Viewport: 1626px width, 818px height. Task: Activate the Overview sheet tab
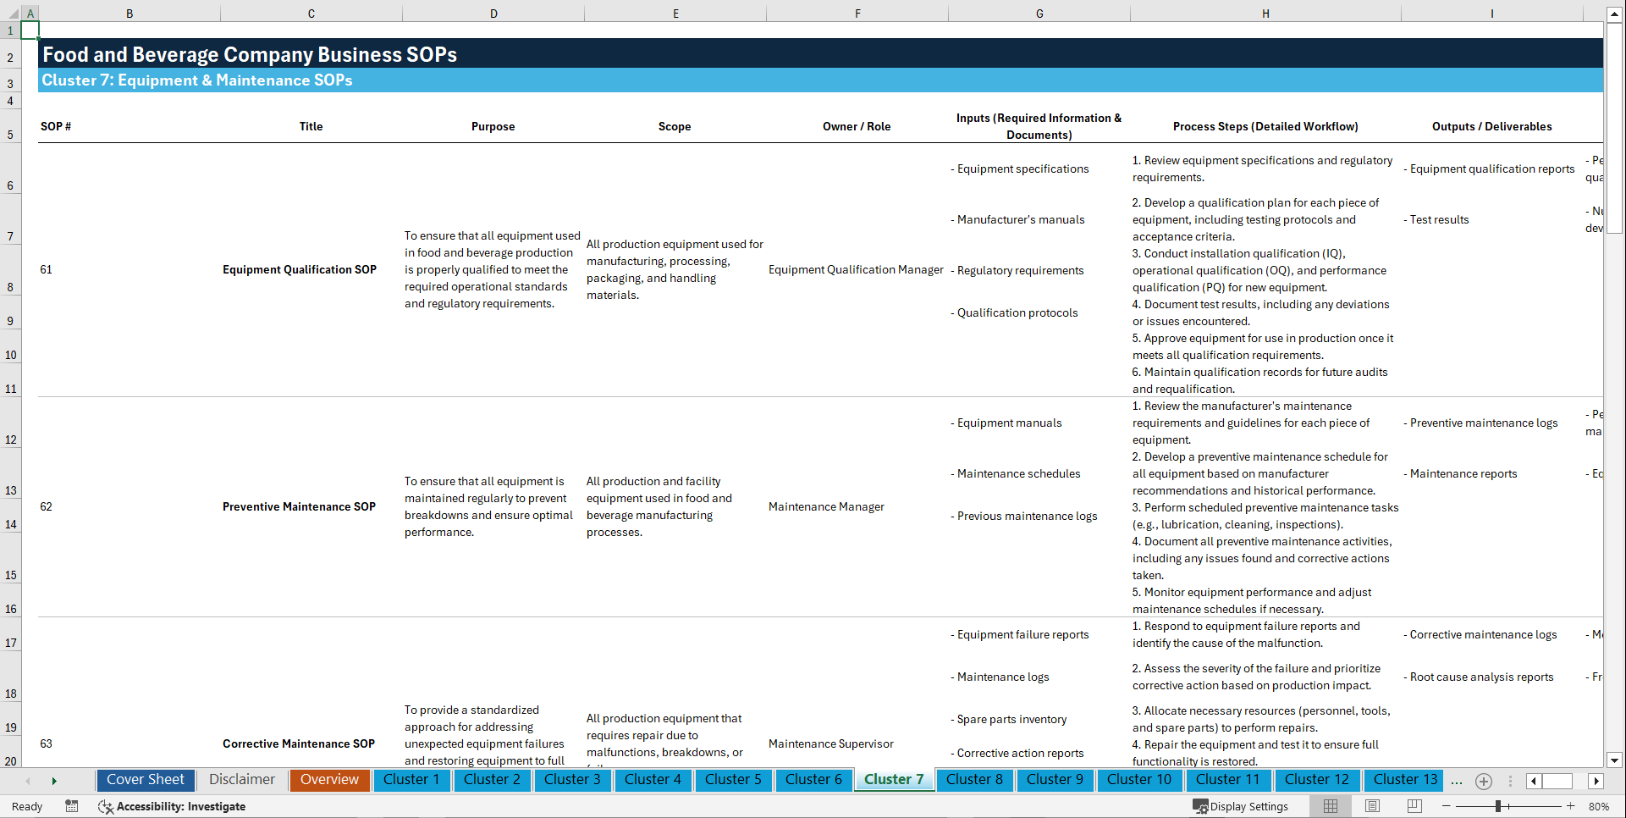(329, 780)
